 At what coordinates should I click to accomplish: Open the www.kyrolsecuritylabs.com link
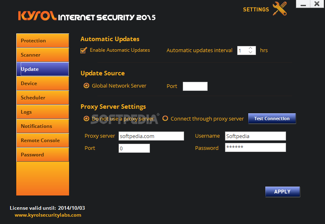[48, 215]
